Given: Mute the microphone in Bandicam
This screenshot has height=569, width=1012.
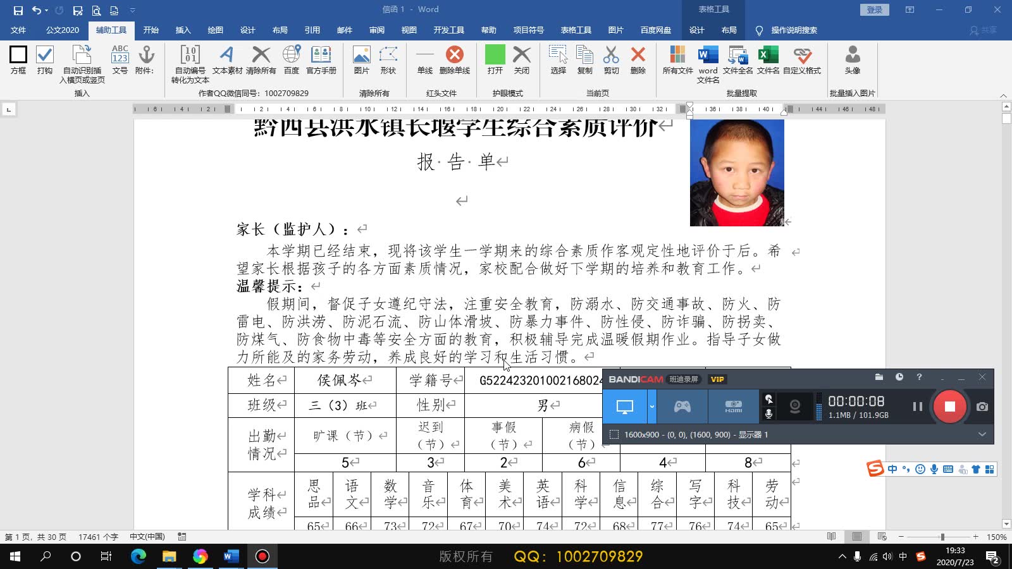Looking at the screenshot, I should coord(769,414).
